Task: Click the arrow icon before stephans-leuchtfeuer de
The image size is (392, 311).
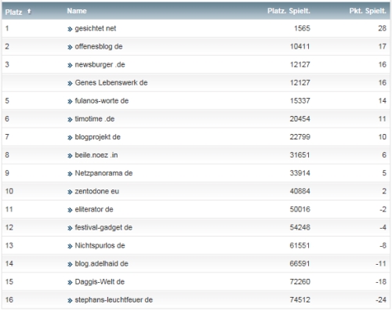Action: pos(70,301)
